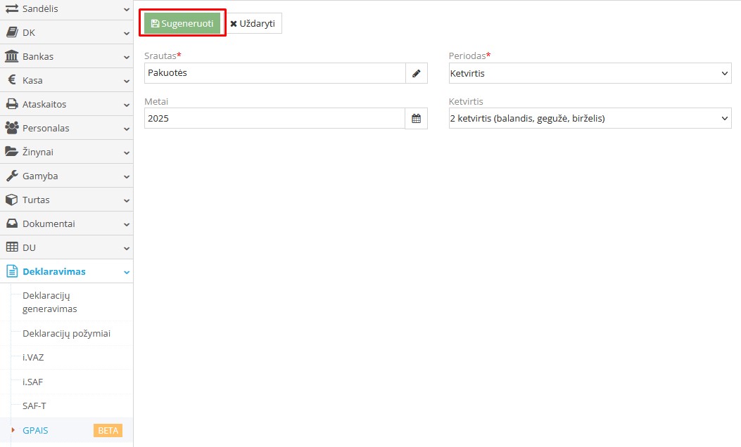Collapse the Deklaravimas menu section

[x=126, y=272]
